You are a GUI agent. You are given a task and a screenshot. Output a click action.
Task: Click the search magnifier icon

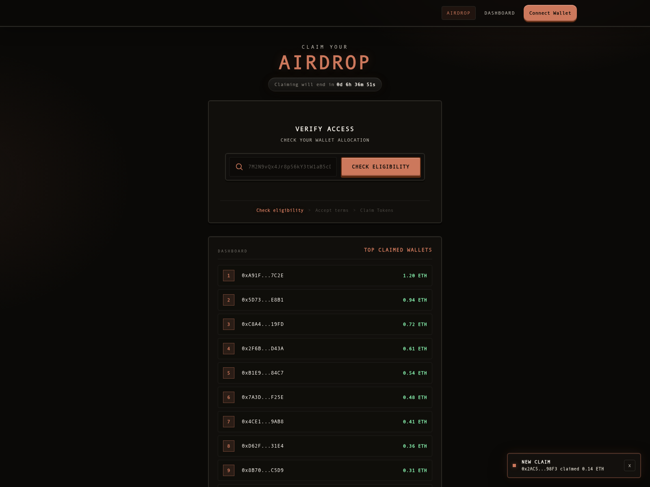(x=239, y=167)
